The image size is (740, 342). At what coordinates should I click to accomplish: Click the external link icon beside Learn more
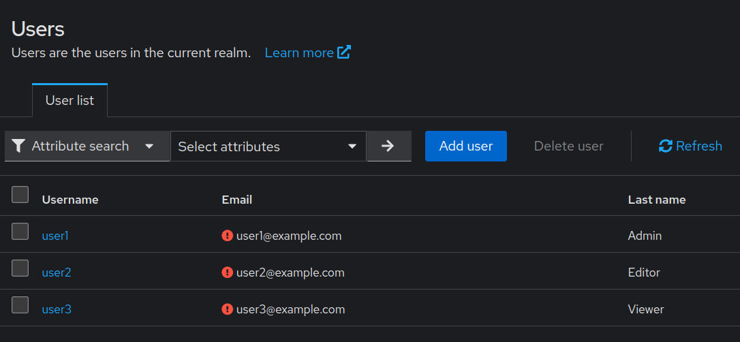tap(344, 52)
